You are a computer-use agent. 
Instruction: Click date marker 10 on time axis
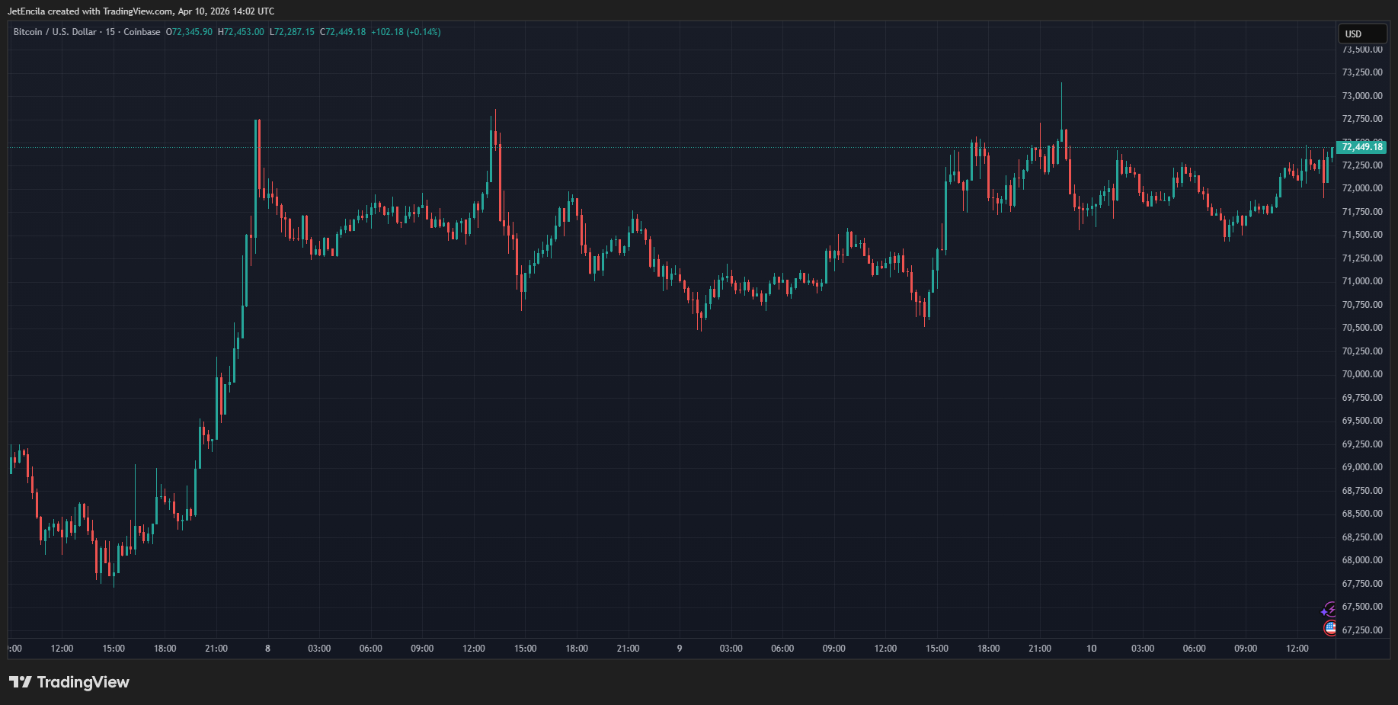(x=1091, y=649)
